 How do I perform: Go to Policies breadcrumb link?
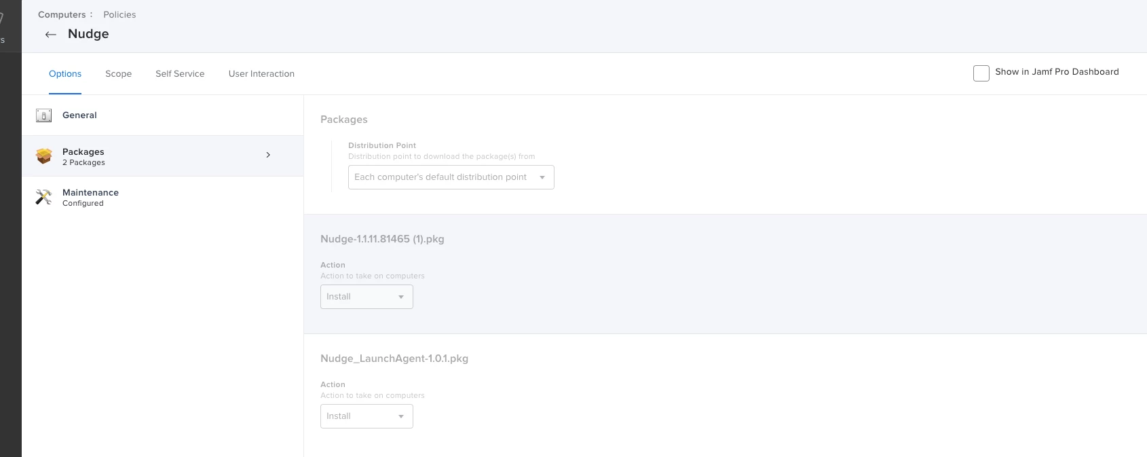click(119, 14)
